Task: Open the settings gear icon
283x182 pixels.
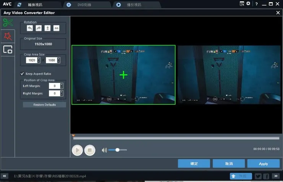Action: (248, 3)
